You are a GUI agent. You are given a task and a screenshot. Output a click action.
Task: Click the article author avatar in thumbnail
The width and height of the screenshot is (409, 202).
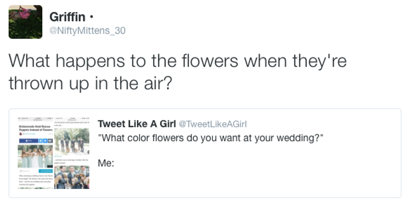[x=20, y=134]
